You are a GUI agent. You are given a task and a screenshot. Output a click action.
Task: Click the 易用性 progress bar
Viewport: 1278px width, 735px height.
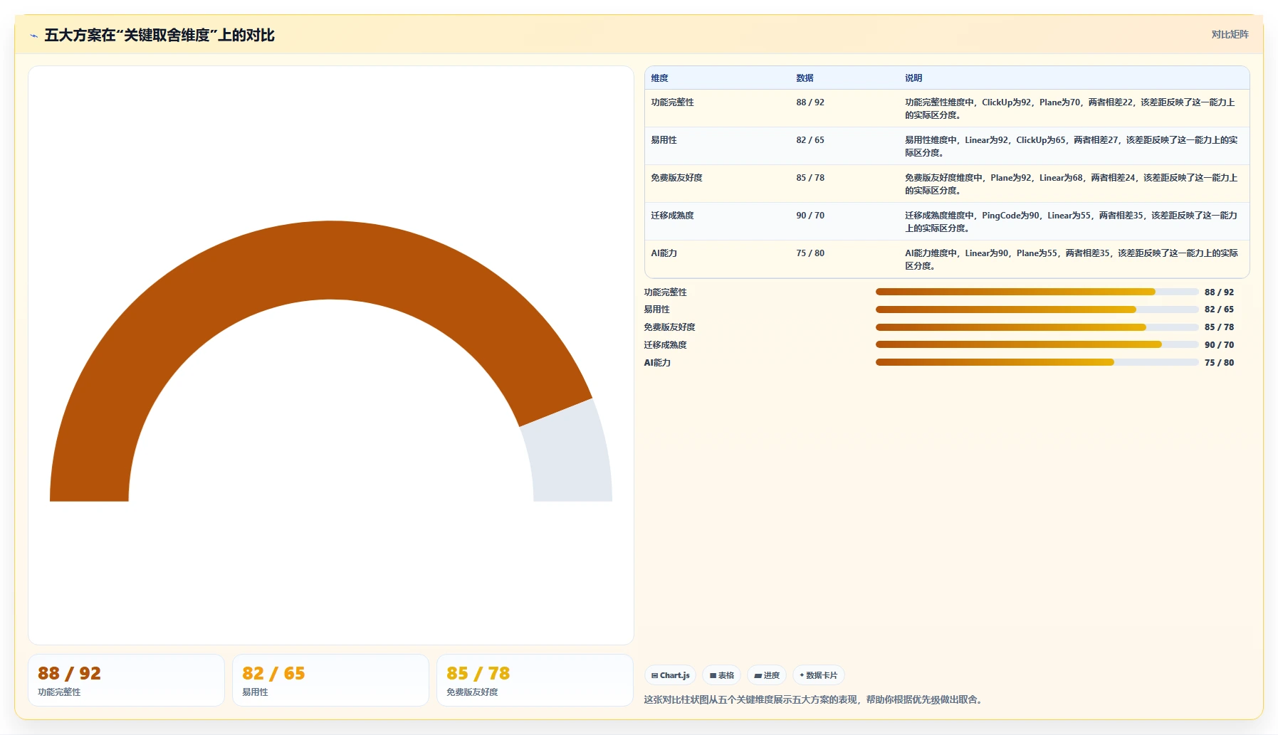click(x=1037, y=310)
